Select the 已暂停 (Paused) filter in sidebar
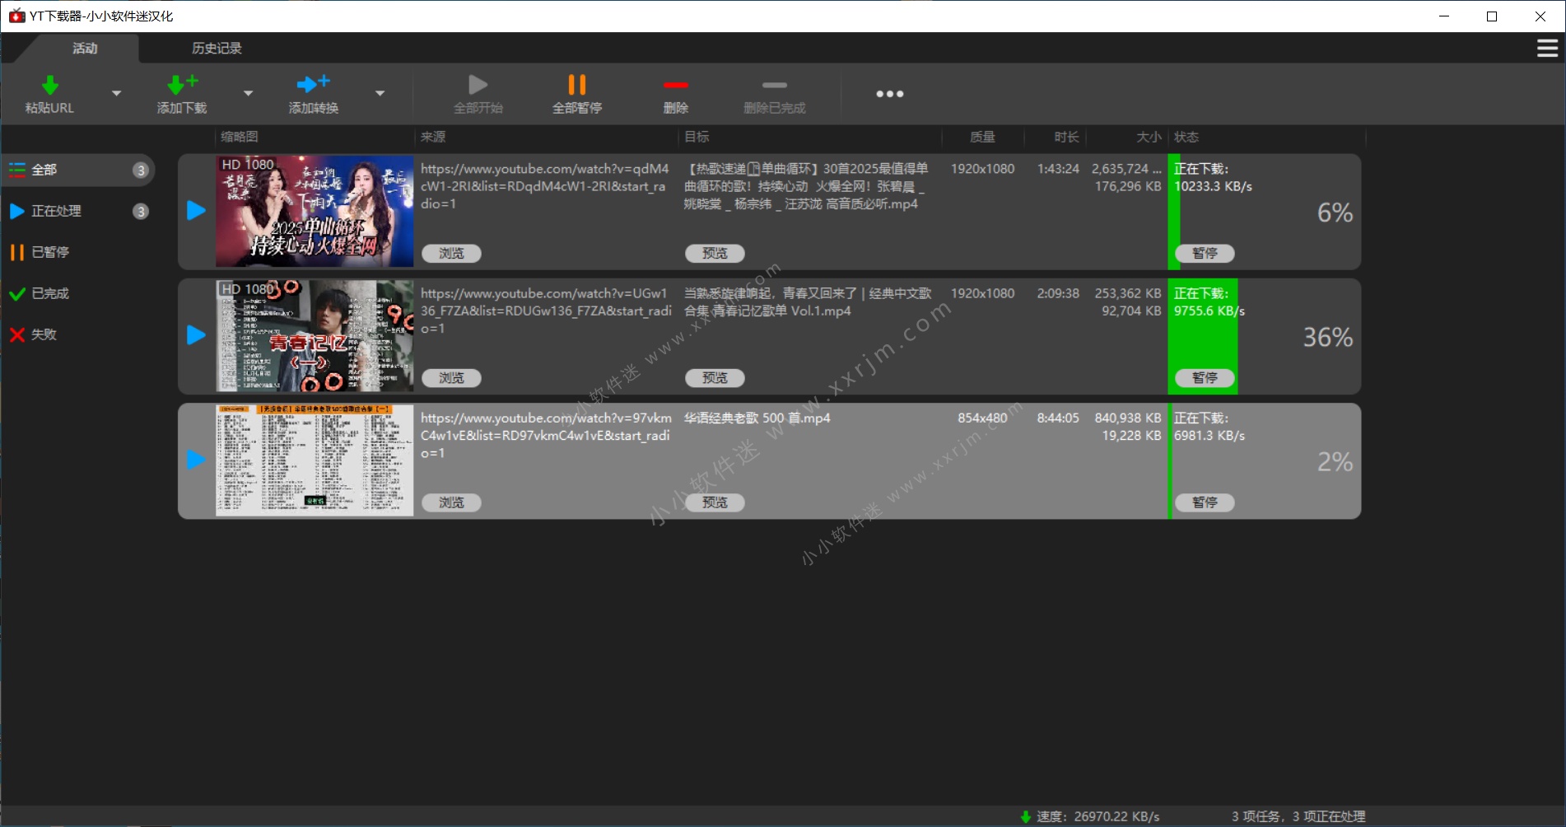This screenshot has width=1566, height=827. (x=51, y=252)
